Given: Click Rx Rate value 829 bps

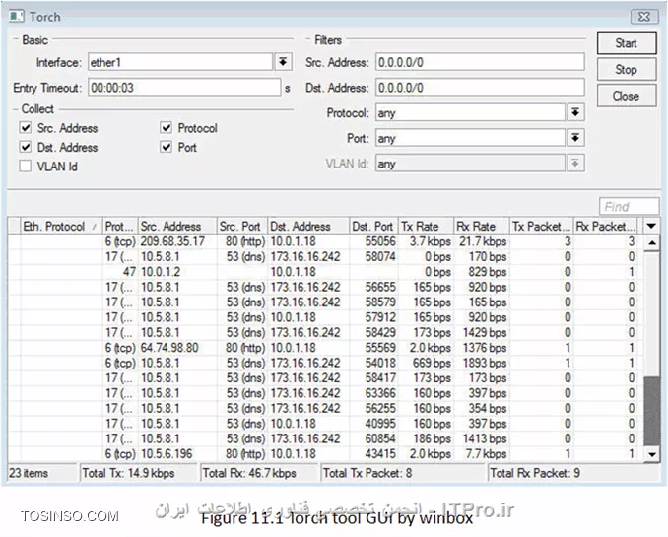Looking at the screenshot, I should [x=488, y=272].
